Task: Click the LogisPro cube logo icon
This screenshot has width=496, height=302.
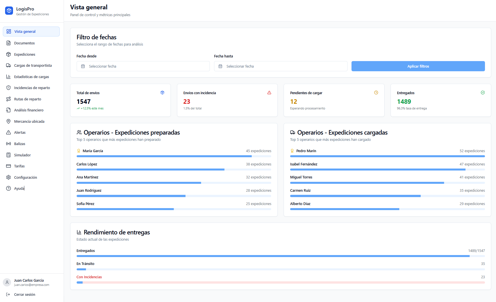Action: point(9,11)
